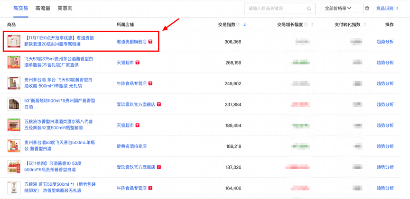Open 趋势分析 for 衡昌烧坊 product row
Screen dimensions: 410x199
(x=385, y=105)
